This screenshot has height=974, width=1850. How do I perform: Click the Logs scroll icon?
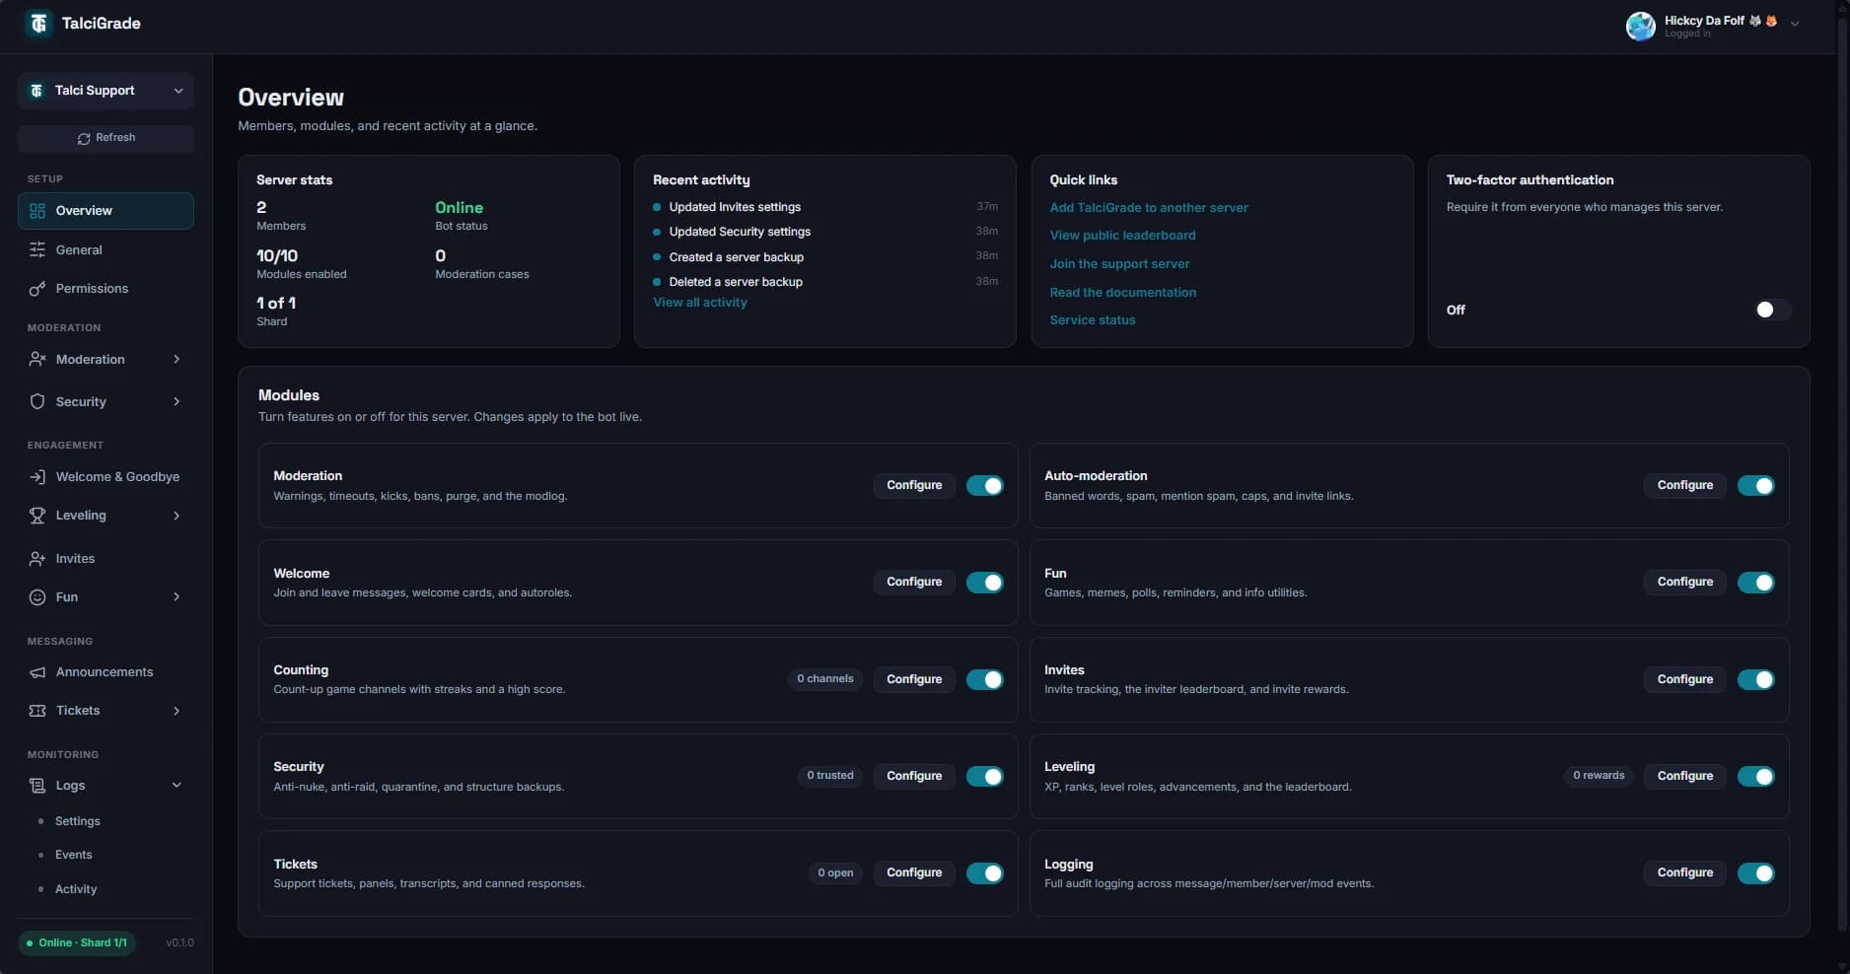pyautogui.click(x=37, y=786)
